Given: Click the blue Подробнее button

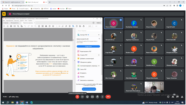Looking at the screenshot, I should (88, 46).
